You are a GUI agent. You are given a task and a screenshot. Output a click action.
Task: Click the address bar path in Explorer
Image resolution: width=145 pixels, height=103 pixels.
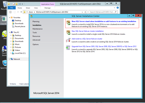pyautogui.click(x=52, y=12)
